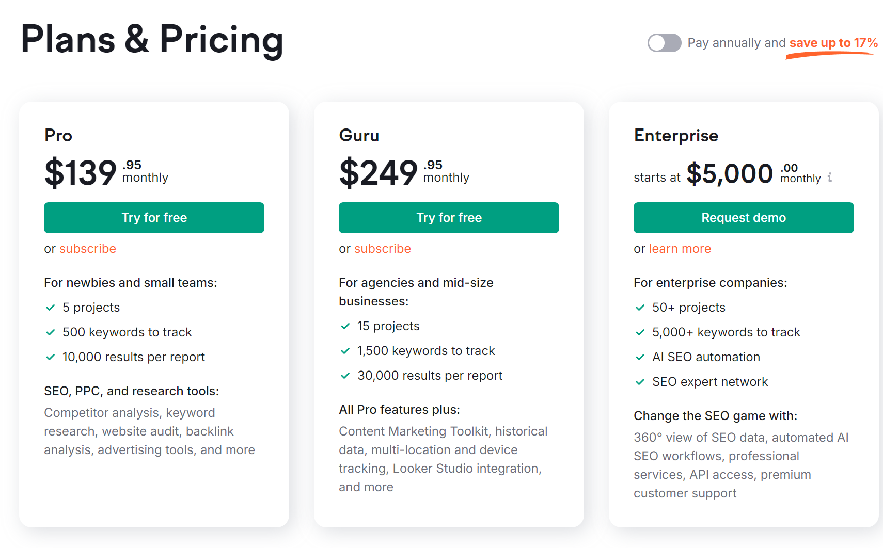Click the checkmark beside "5,000+ keywords to track"
The width and height of the screenshot is (883, 548).
coord(640,332)
